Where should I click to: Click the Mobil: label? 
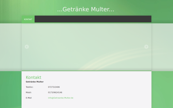coord(29,92)
